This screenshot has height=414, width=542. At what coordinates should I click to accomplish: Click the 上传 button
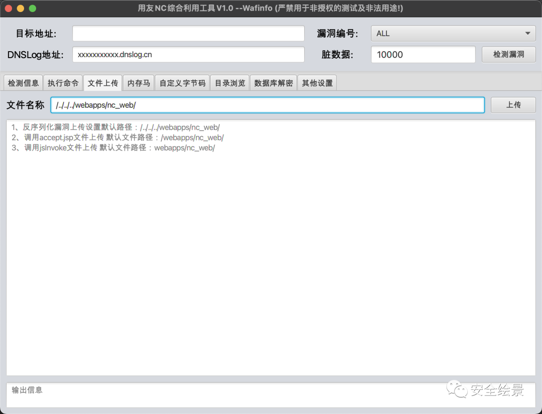[513, 105]
